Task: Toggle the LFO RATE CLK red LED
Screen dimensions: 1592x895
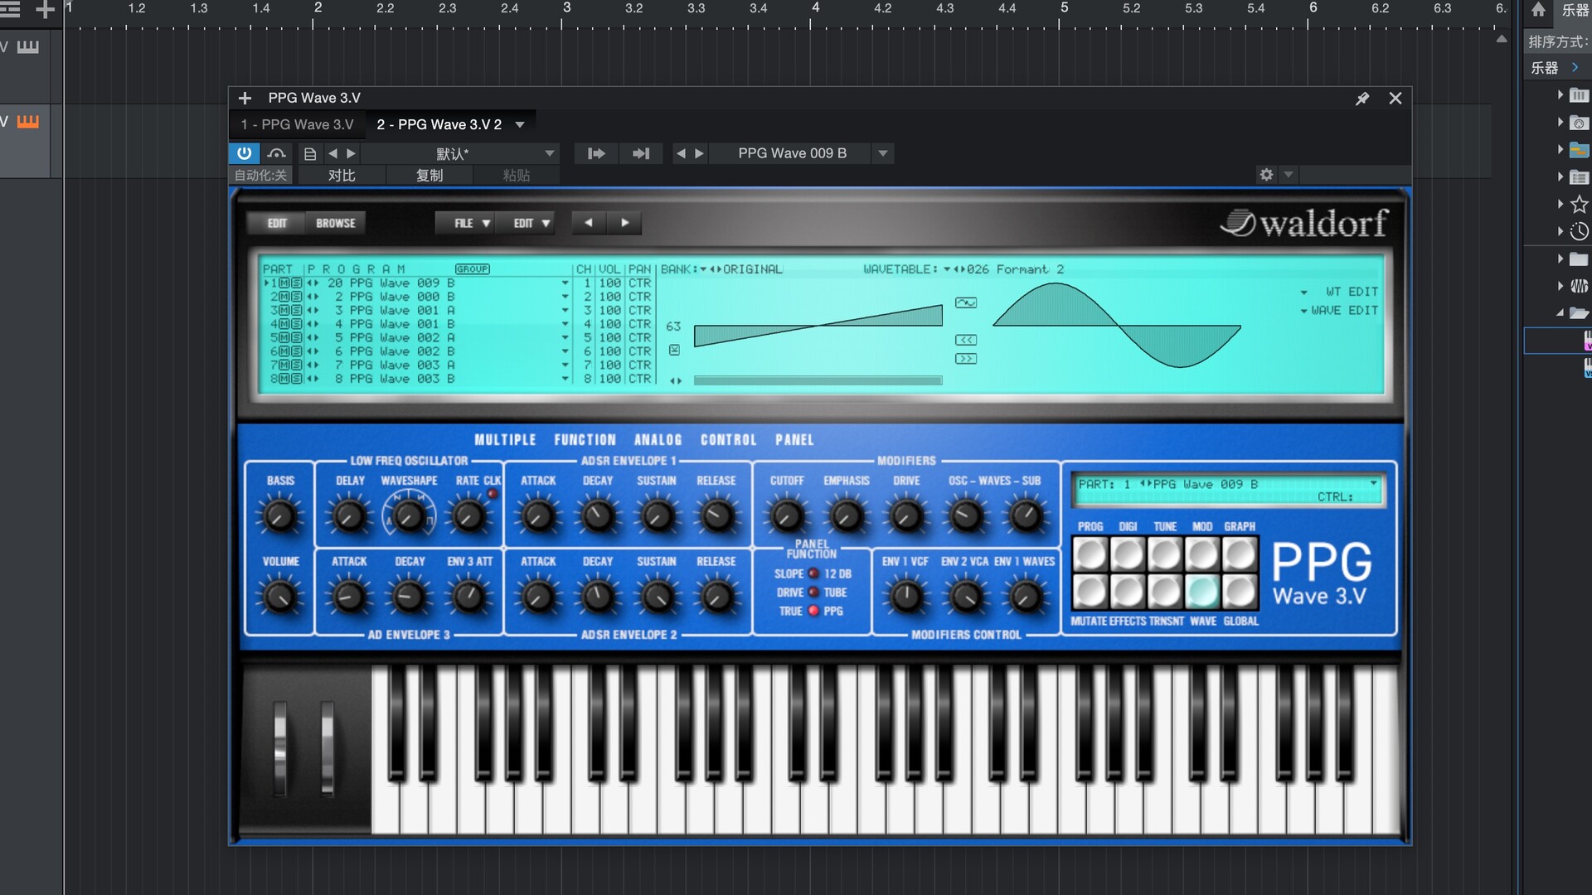Action: [x=493, y=494]
